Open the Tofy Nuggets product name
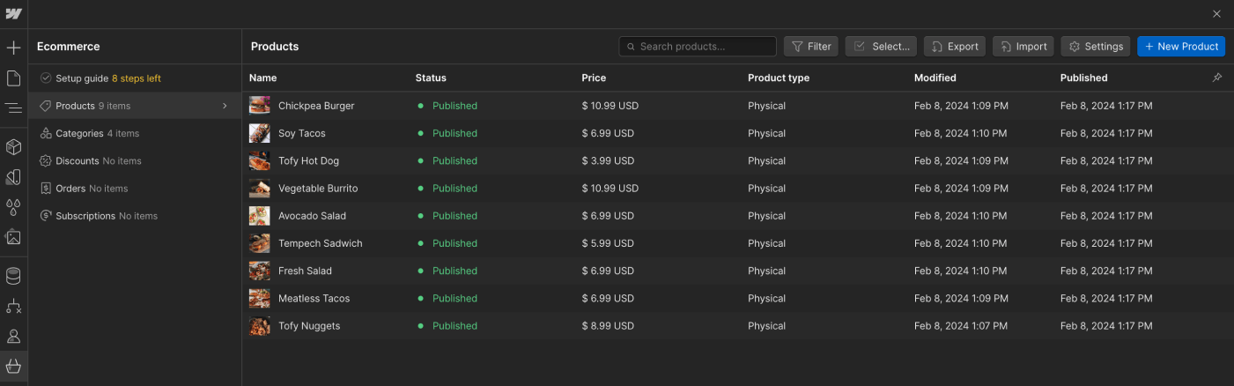 pos(309,326)
